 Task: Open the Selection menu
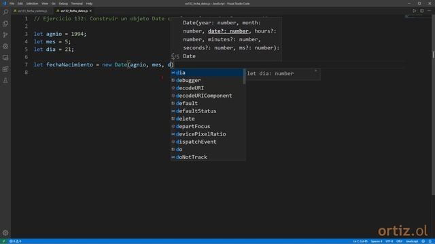click(32, 3)
